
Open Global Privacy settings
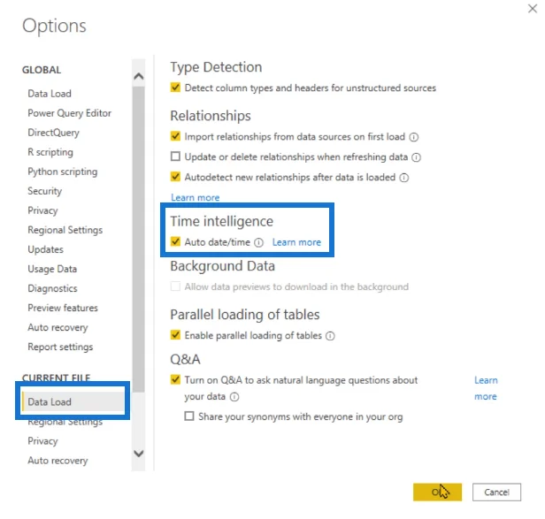(42, 210)
